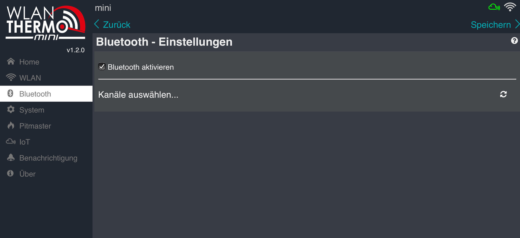This screenshot has height=238, width=520.
Task: Click the Über info icon
Action: point(10,173)
